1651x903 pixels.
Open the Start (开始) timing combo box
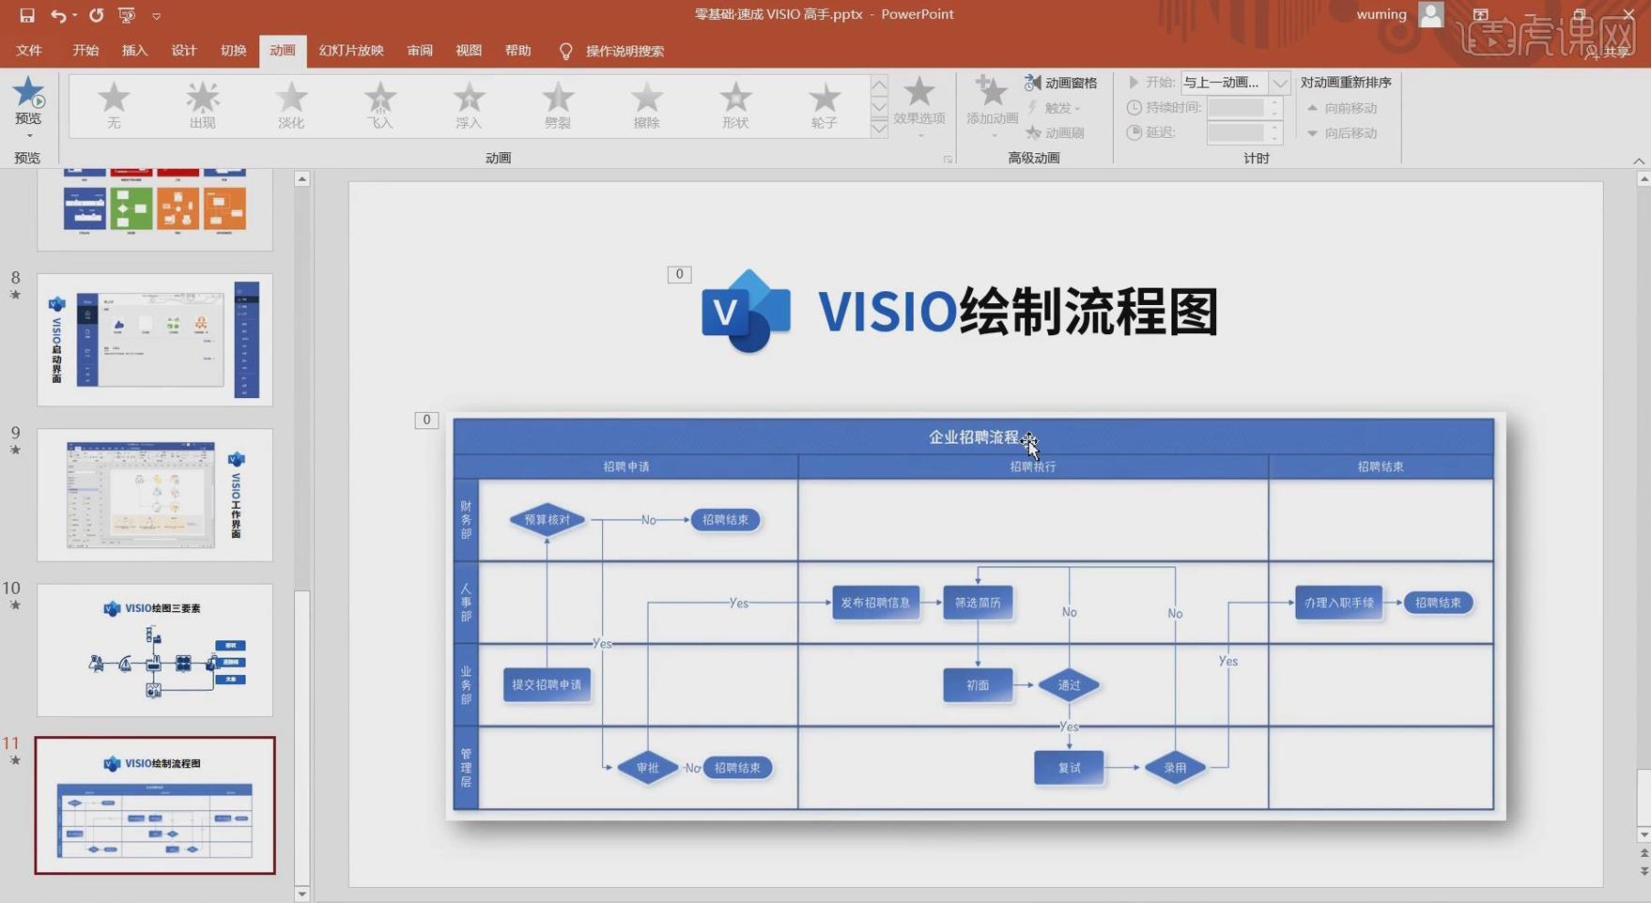1234,83
